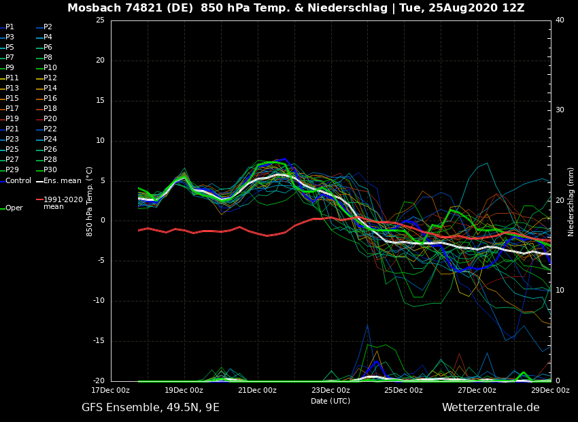Select the 1991-2020 mean legend entry
The image size is (578, 422).
(x=63, y=203)
